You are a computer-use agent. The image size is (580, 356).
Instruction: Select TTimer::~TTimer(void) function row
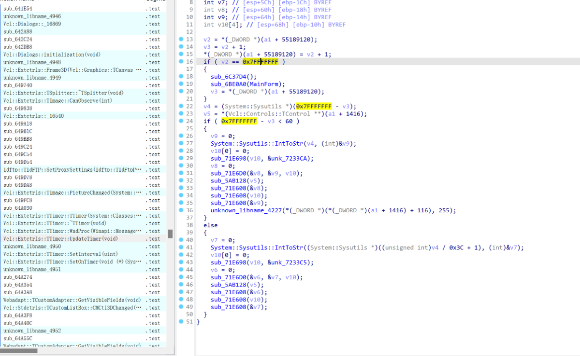tap(83, 224)
